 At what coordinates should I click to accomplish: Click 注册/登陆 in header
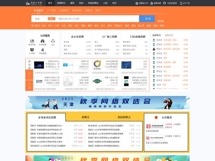pyautogui.click(x=172, y=3)
